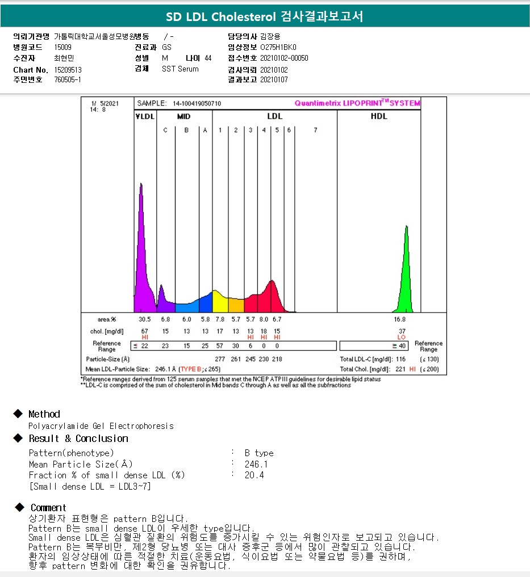Click the B type pattern result
The width and height of the screenshot is (530, 577).
[x=259, y=453]
